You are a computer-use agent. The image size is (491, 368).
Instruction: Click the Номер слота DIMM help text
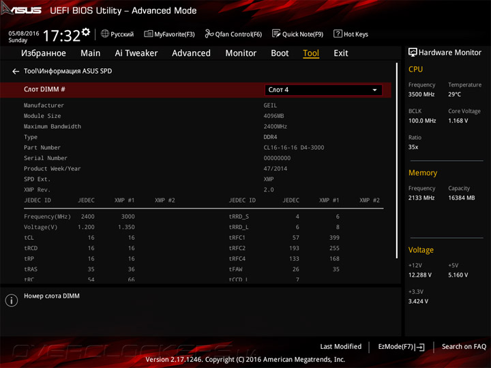(52, 296)
